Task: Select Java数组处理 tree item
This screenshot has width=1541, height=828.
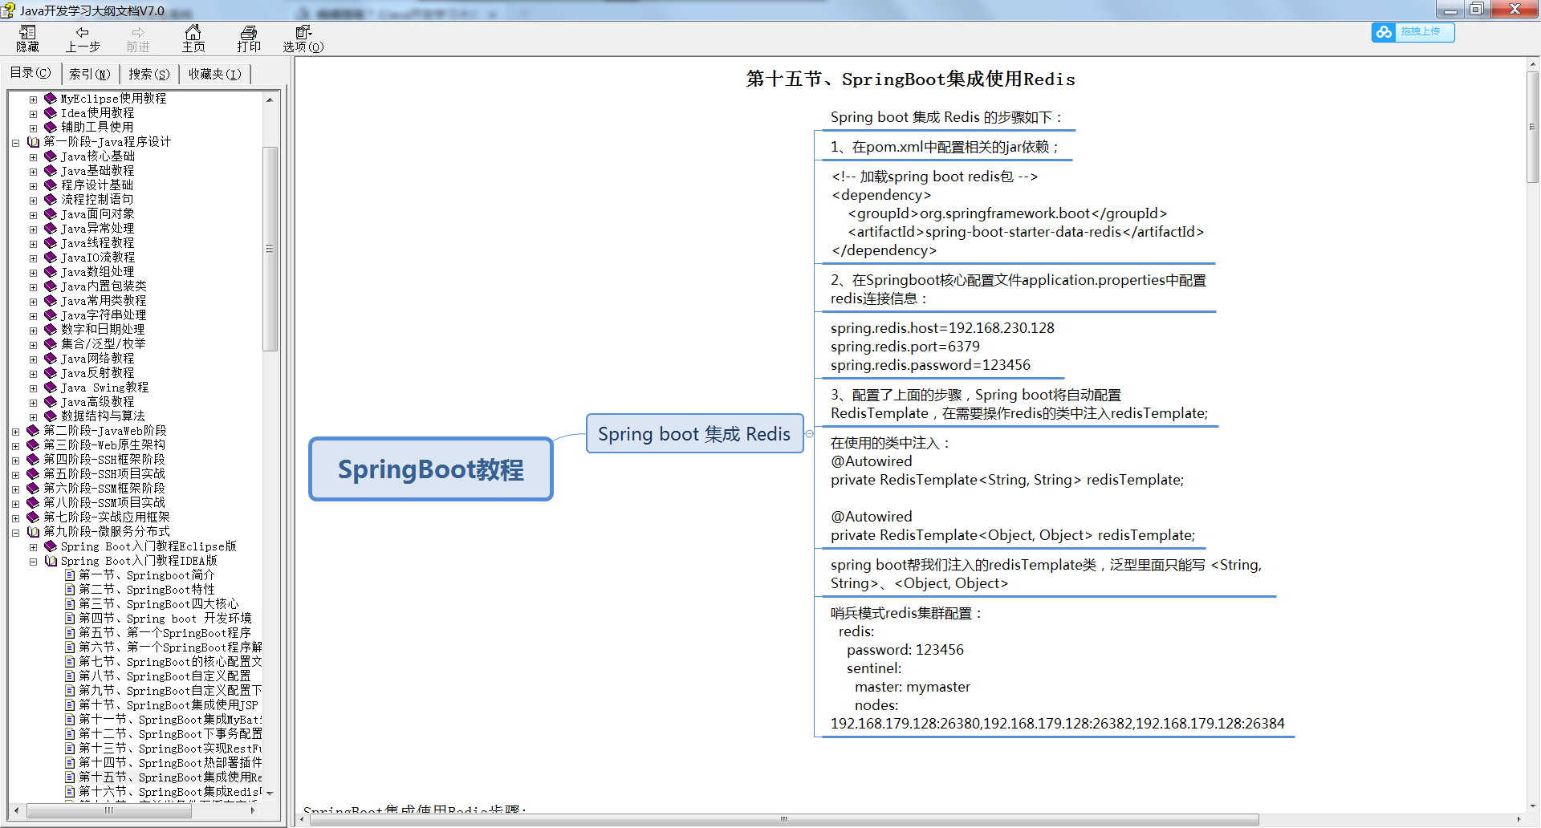Action: (97, 271)
